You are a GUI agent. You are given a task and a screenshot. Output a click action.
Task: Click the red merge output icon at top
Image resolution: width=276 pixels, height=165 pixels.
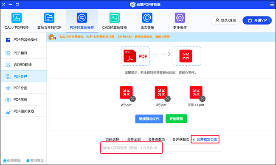186,56
